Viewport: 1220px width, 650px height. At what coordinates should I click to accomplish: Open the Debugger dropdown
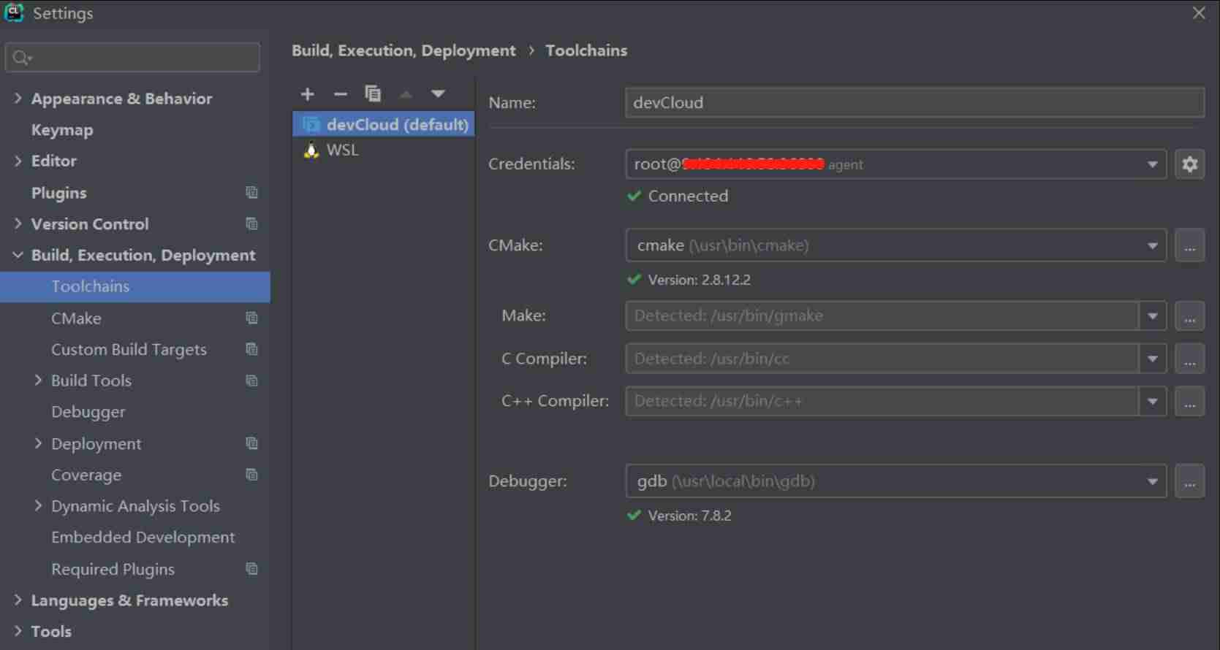(x=1153, y=481)
